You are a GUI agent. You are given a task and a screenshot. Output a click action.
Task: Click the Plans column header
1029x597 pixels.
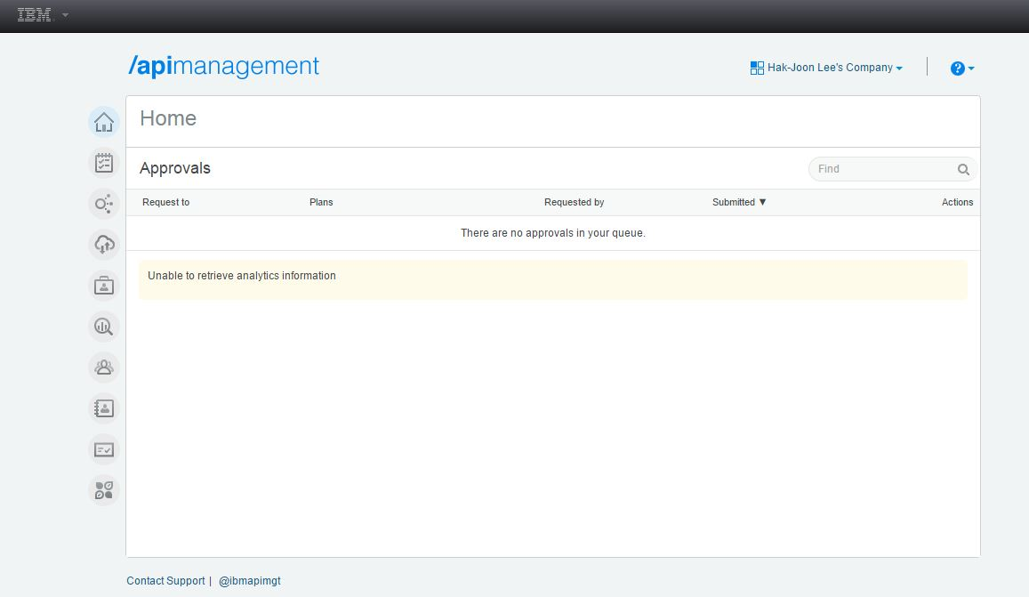pos(321,202)
